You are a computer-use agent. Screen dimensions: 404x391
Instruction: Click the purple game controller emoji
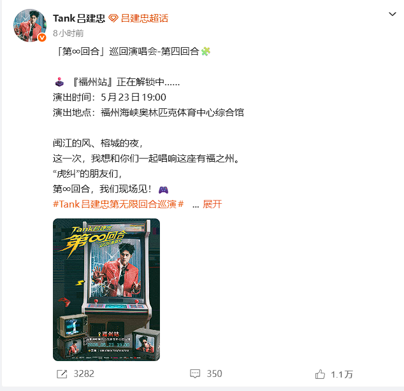(x=163, y=190)
